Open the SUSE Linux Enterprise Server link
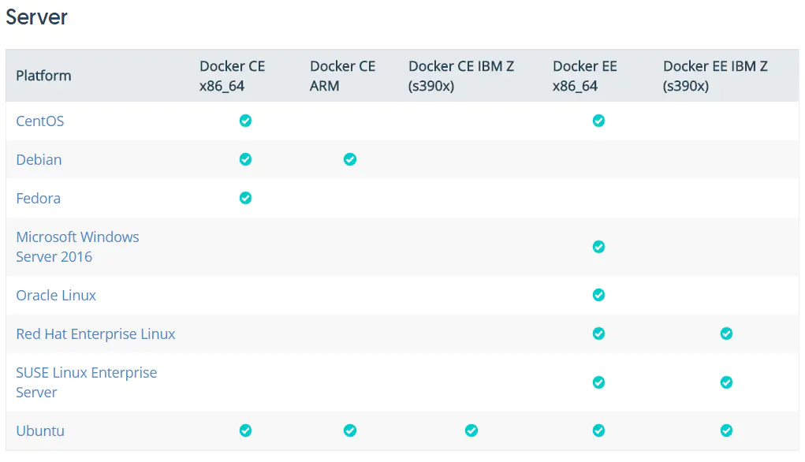Image resolution: width=805 pixels, height=462 pixels. pos(86,382)
